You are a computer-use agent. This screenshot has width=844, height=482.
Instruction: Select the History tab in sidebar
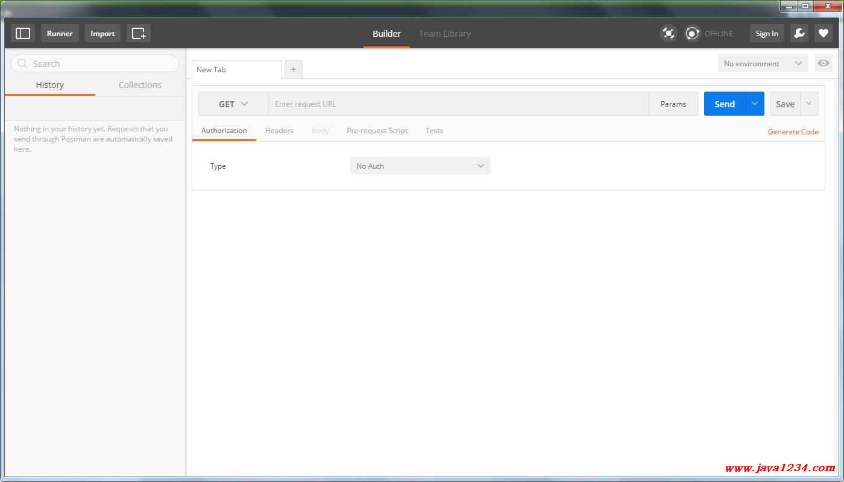tap(50, 85)
